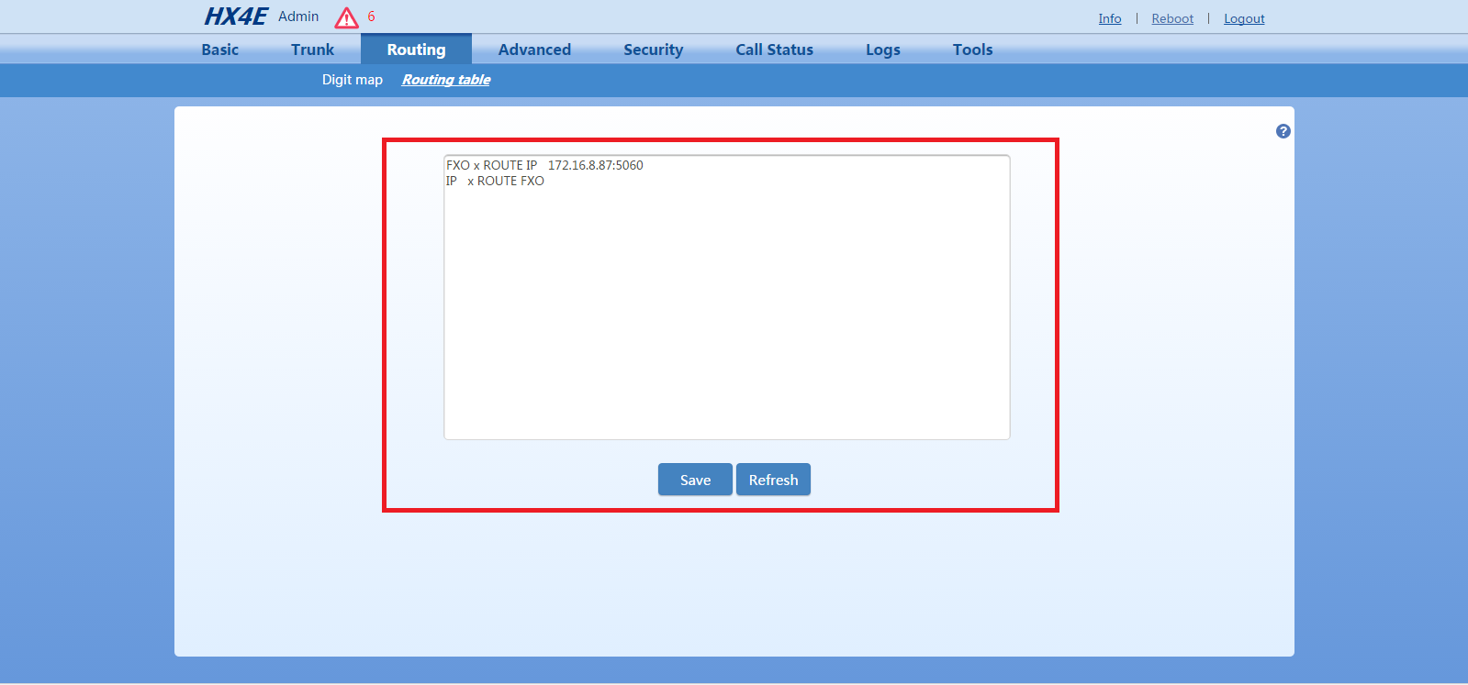Select the Routing table submenu item
Image resolution: width=1468 pixels, height=685 pixels.
(446, 80)
